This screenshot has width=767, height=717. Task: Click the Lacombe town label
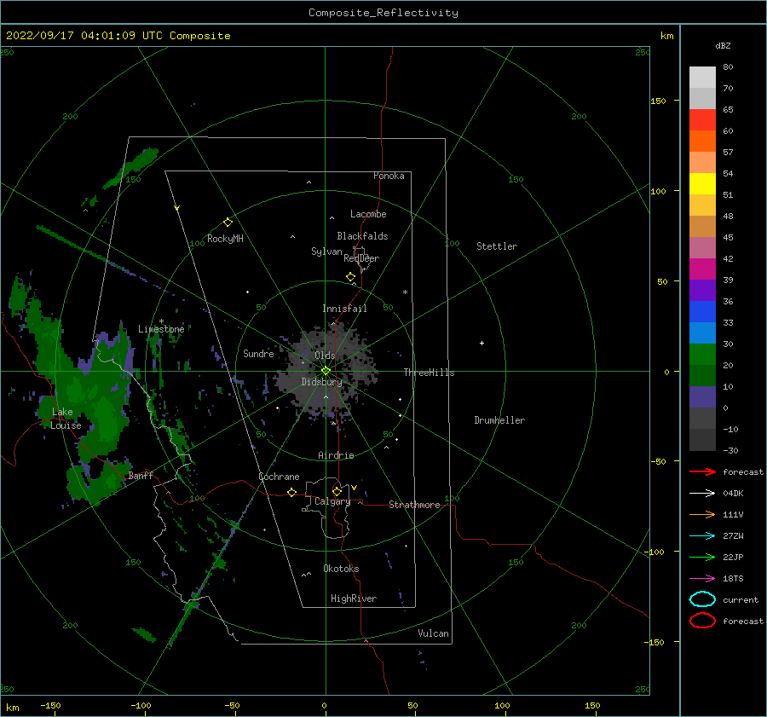coord(368,214)
